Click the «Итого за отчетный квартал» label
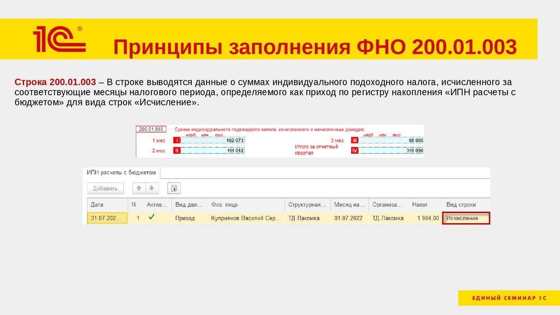560x315 pixels. click(317, 150)
